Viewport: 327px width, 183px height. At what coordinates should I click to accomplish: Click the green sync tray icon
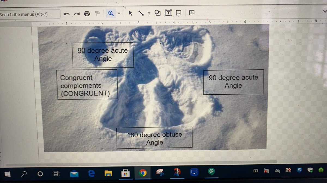321,169
